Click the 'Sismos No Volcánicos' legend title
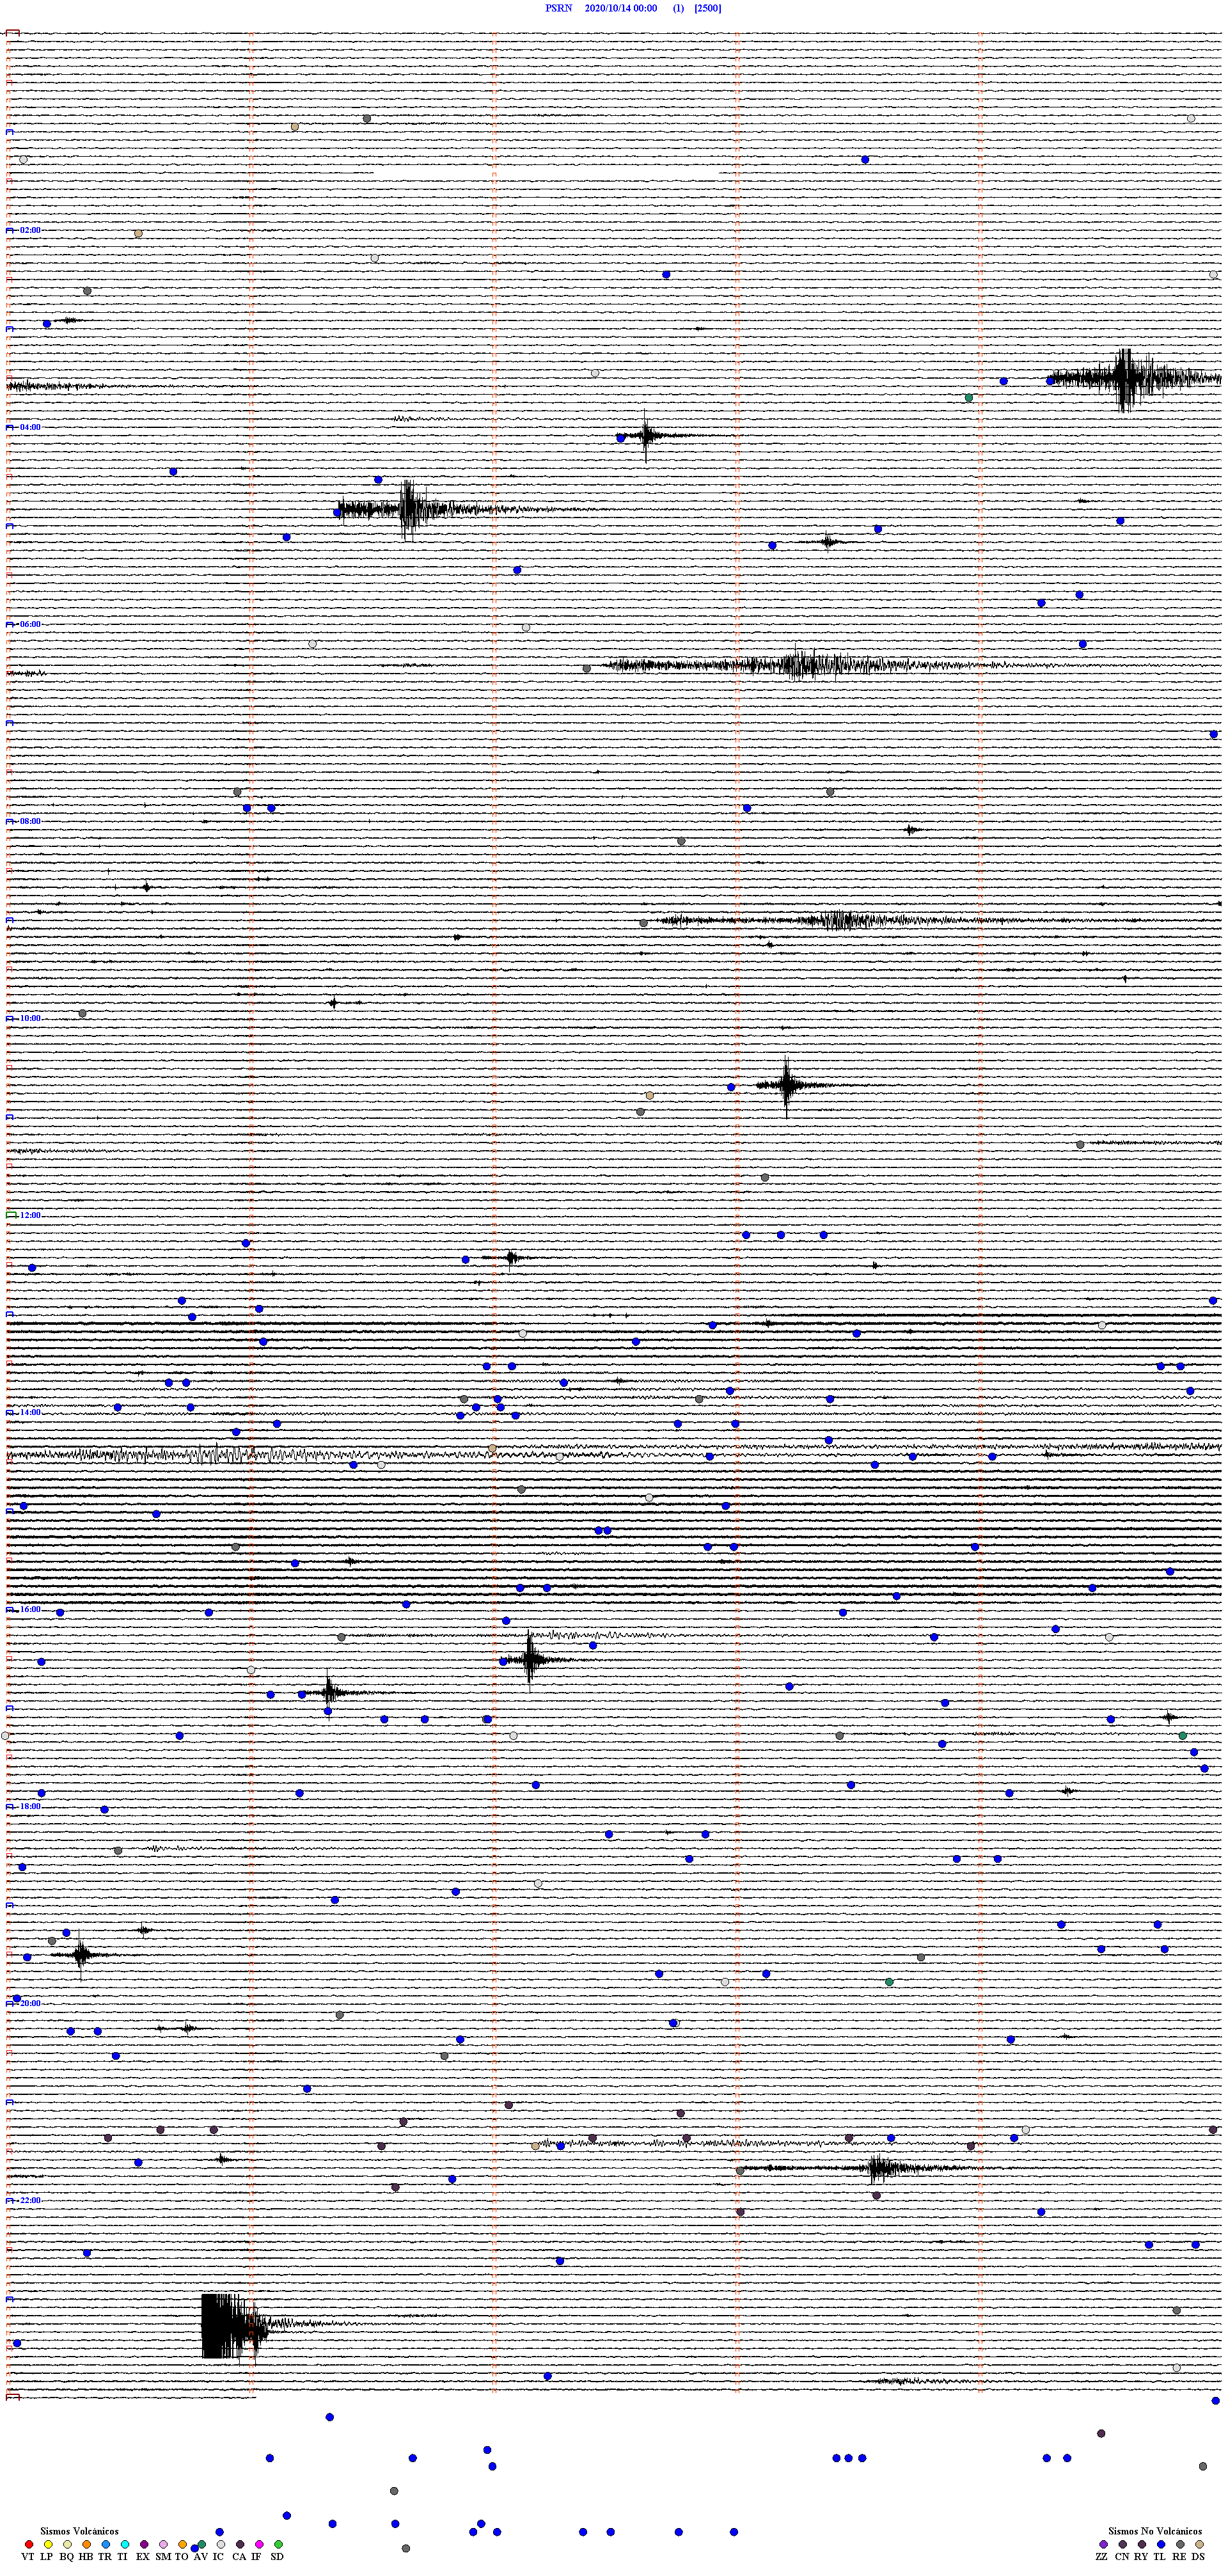 (1155, 2531)
